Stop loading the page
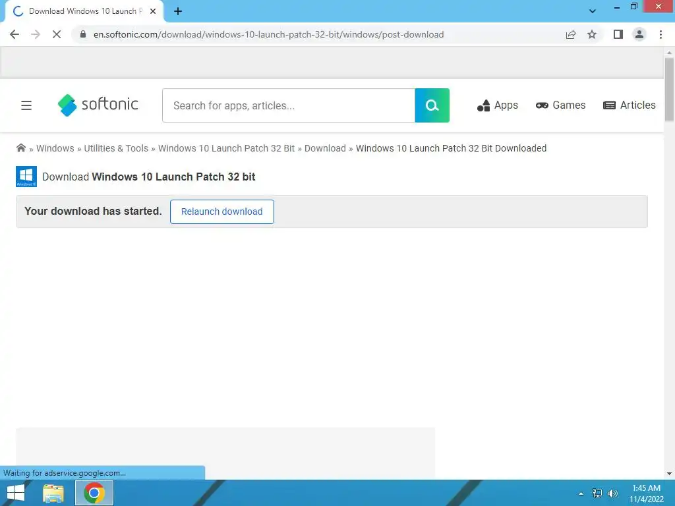This screenshot has height=506, width=675. click(x=57, y=34)
